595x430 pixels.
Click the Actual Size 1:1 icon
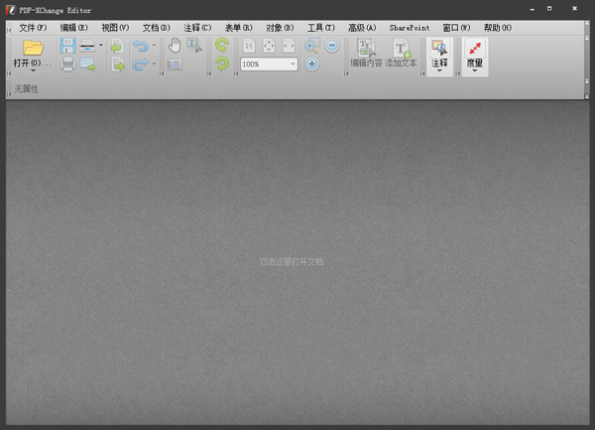[249, 46]
